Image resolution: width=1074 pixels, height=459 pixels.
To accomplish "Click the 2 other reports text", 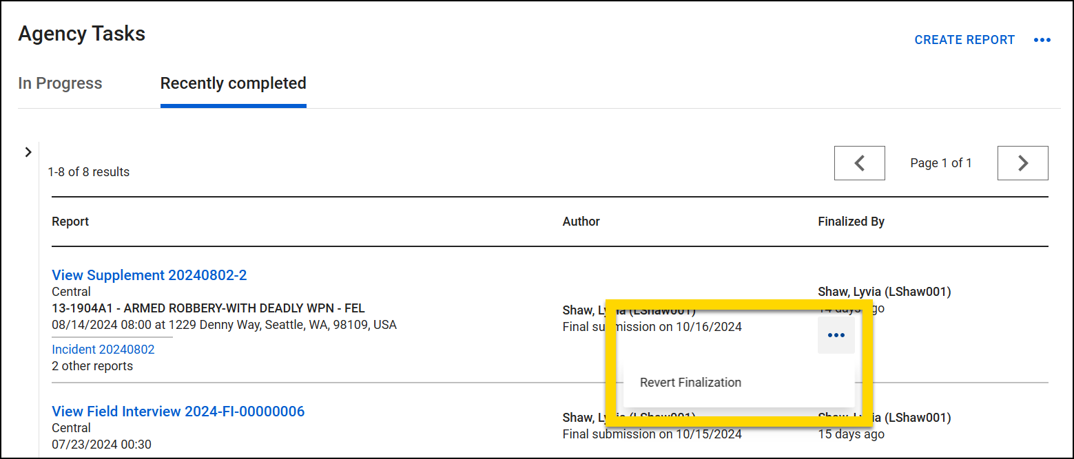I will coord(92,365).
